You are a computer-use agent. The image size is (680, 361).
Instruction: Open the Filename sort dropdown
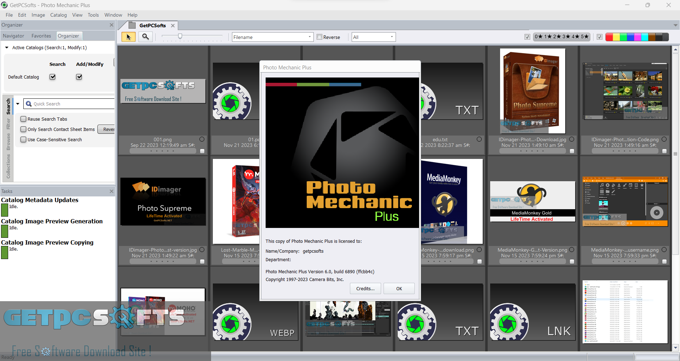pos(273,37)
